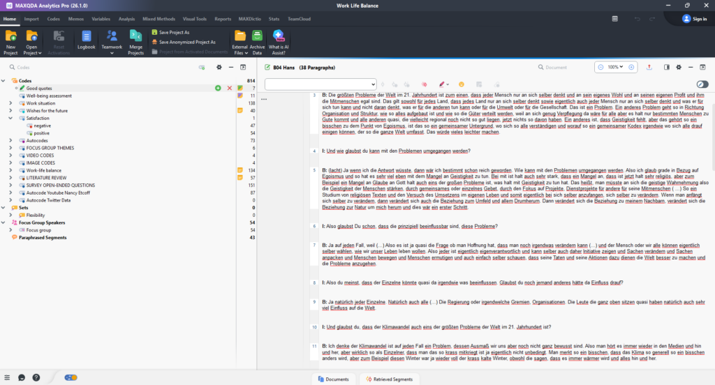Select the Focus Group Speakers item
This screenshot has width=715, height=385.
[41, 222]
